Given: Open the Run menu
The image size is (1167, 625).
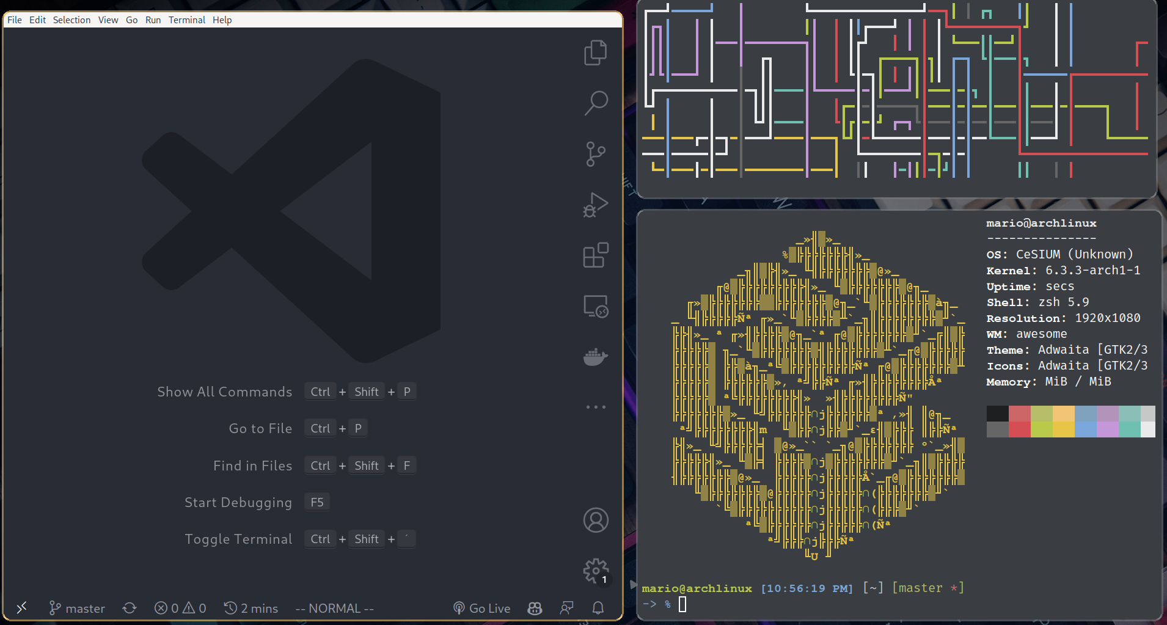Looking at the screenshot, I should click(x=153, y=20).
